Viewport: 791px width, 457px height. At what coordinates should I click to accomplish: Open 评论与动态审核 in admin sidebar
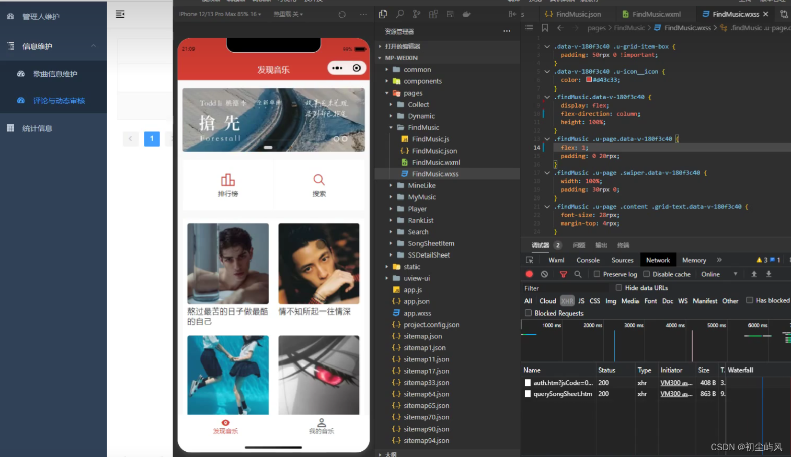(59, 101)
